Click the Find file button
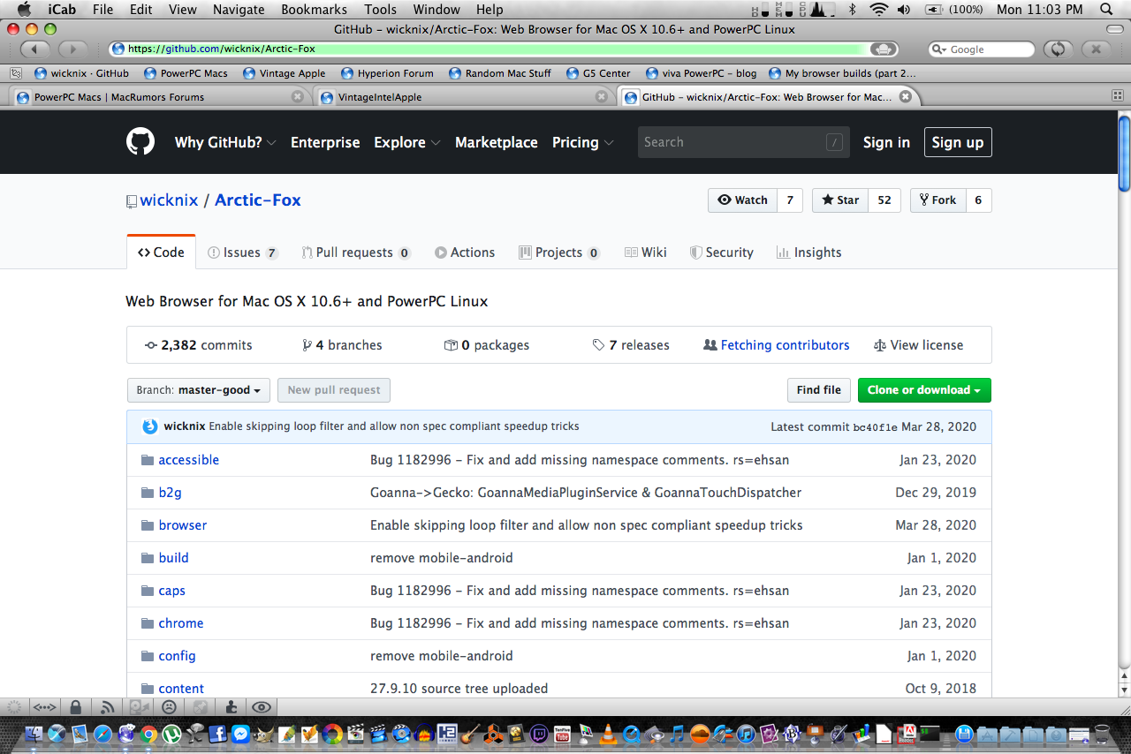 pos(819,390)
